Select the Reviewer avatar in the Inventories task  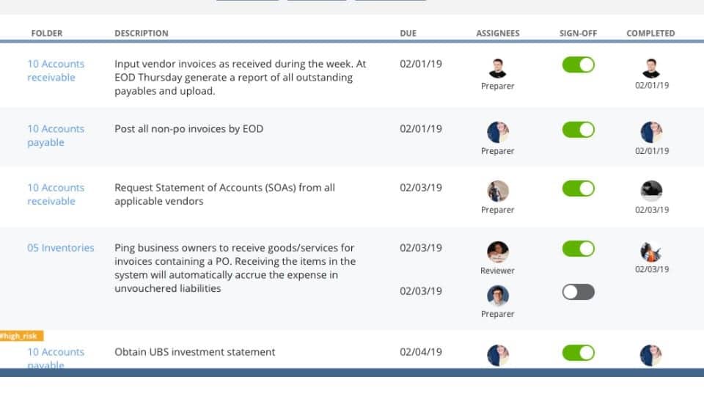click(x=498, y=252)
